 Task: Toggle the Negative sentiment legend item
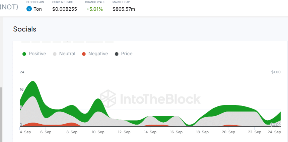point(98,54)
